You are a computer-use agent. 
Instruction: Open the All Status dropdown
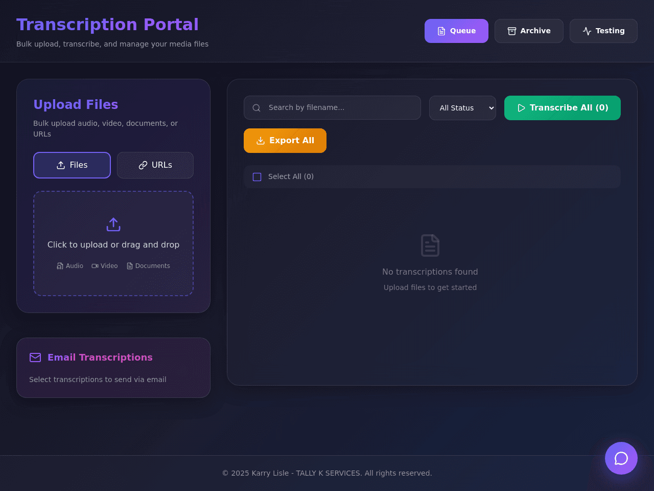(x=462, y=108)
